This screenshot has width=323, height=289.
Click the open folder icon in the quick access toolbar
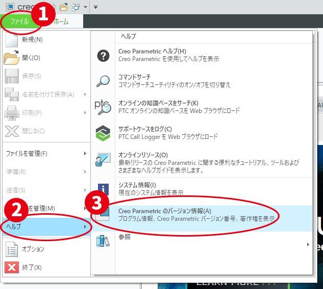[x=64, y=7]
